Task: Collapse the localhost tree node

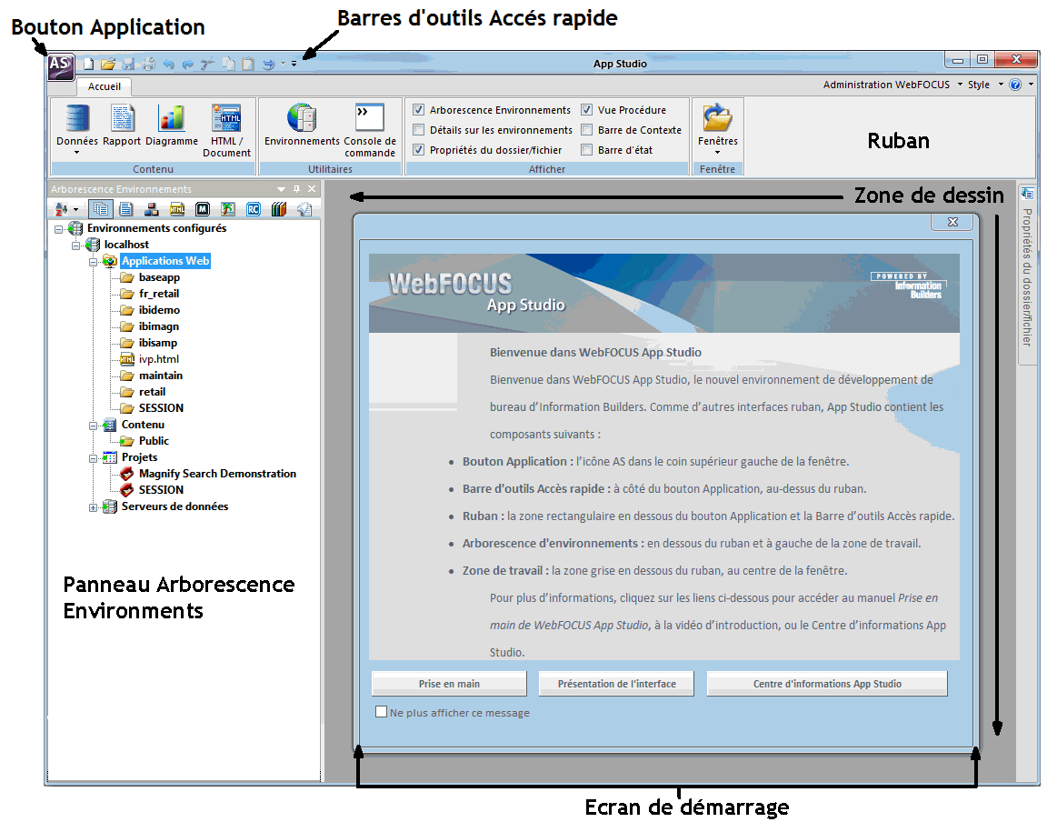Action: pos(75,246)
